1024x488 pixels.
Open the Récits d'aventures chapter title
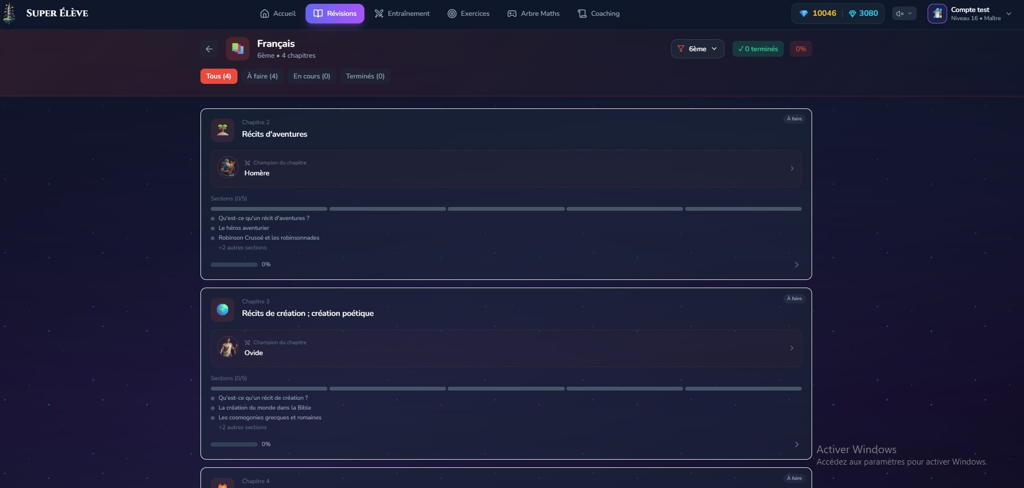point(275,135)
